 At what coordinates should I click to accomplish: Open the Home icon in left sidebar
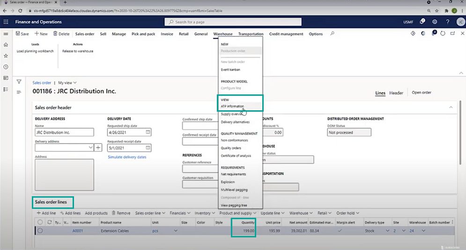[6, 45]
